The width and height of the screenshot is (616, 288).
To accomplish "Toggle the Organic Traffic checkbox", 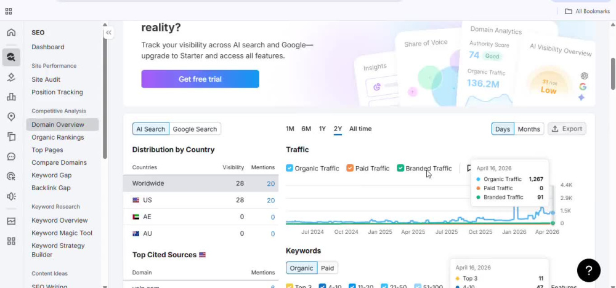I will click(290, 169).
